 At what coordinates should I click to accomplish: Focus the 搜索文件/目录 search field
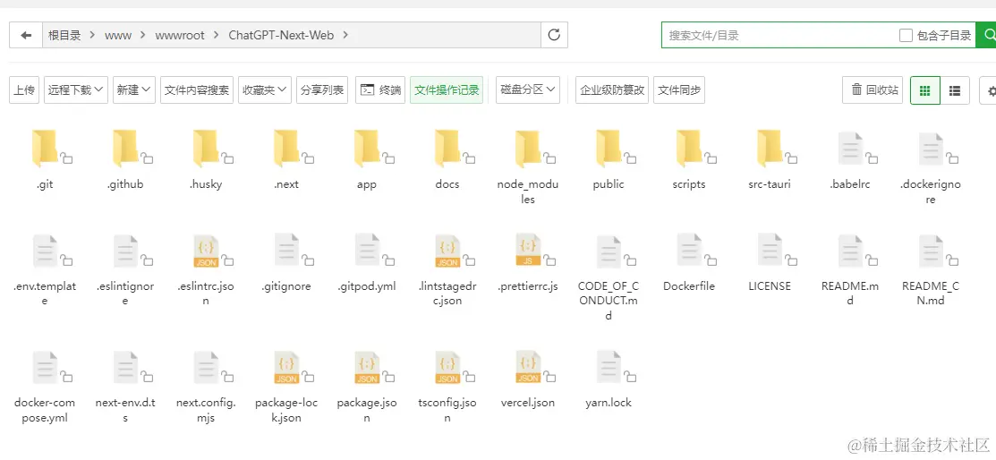[780, 36]
